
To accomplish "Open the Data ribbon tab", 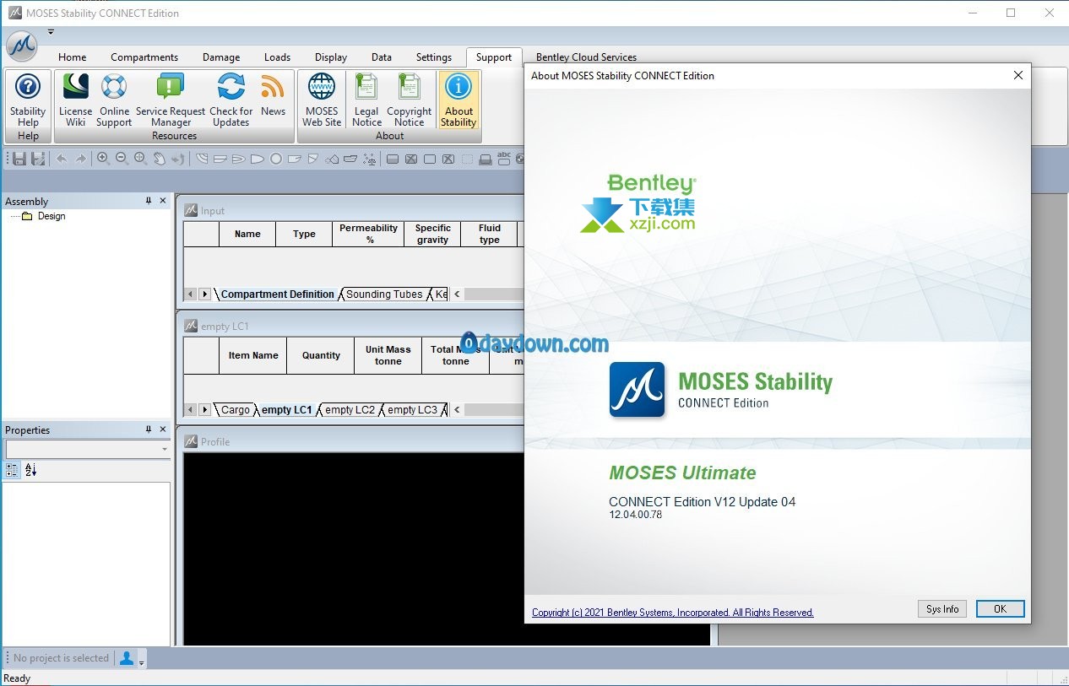I will 382,57.
